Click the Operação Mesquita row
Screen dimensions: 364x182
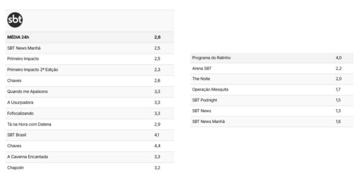click(x=272, y=90)
